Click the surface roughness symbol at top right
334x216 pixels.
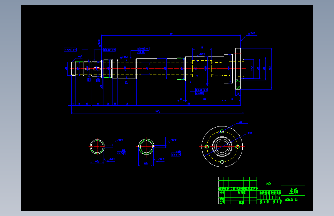point(252,33)
